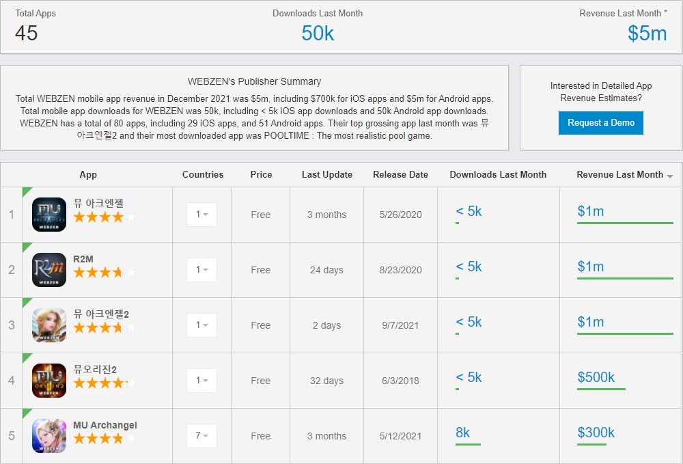
Task: Open the 뮤 아크엔젤 app icon
Action: click(49, 215)
